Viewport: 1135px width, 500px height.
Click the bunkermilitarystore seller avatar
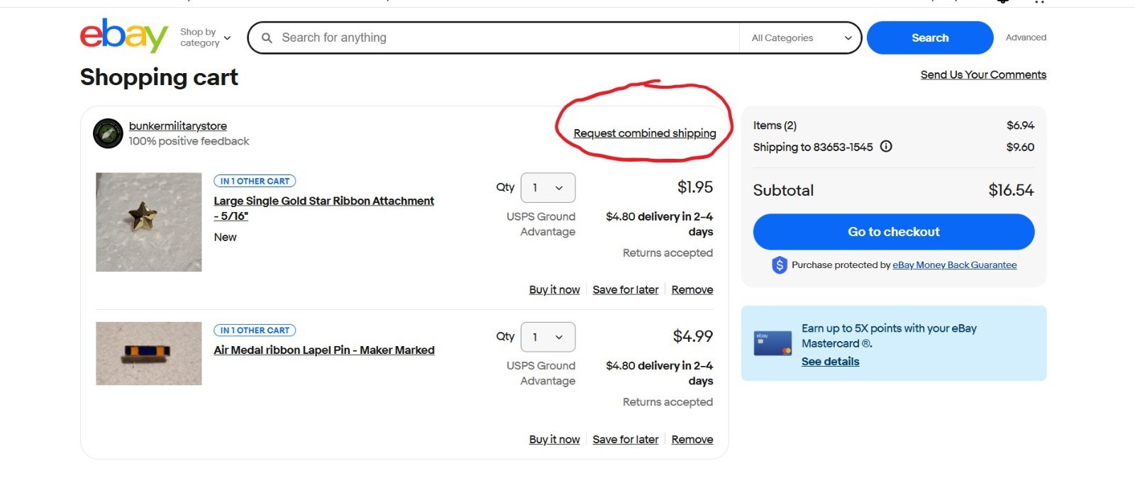click(x=108, y=133)
